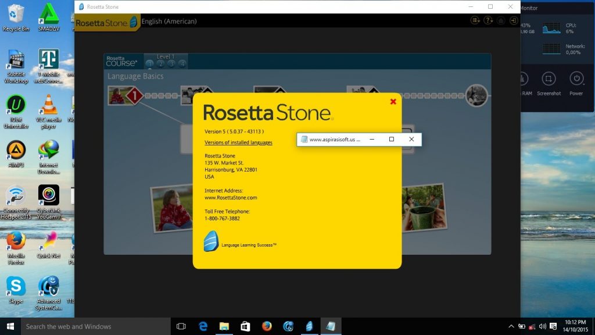Open the volume control in system tray
The image size is (595, 335).
click(543, 326)
